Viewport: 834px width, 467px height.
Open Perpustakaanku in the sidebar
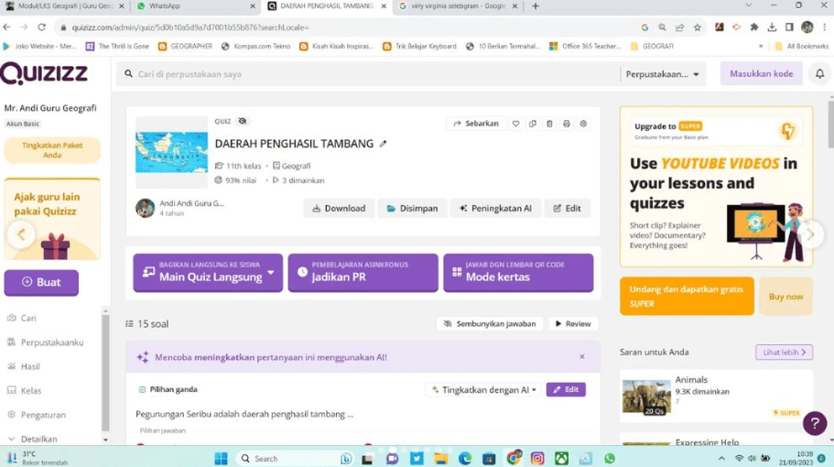(x=51, y=342)
